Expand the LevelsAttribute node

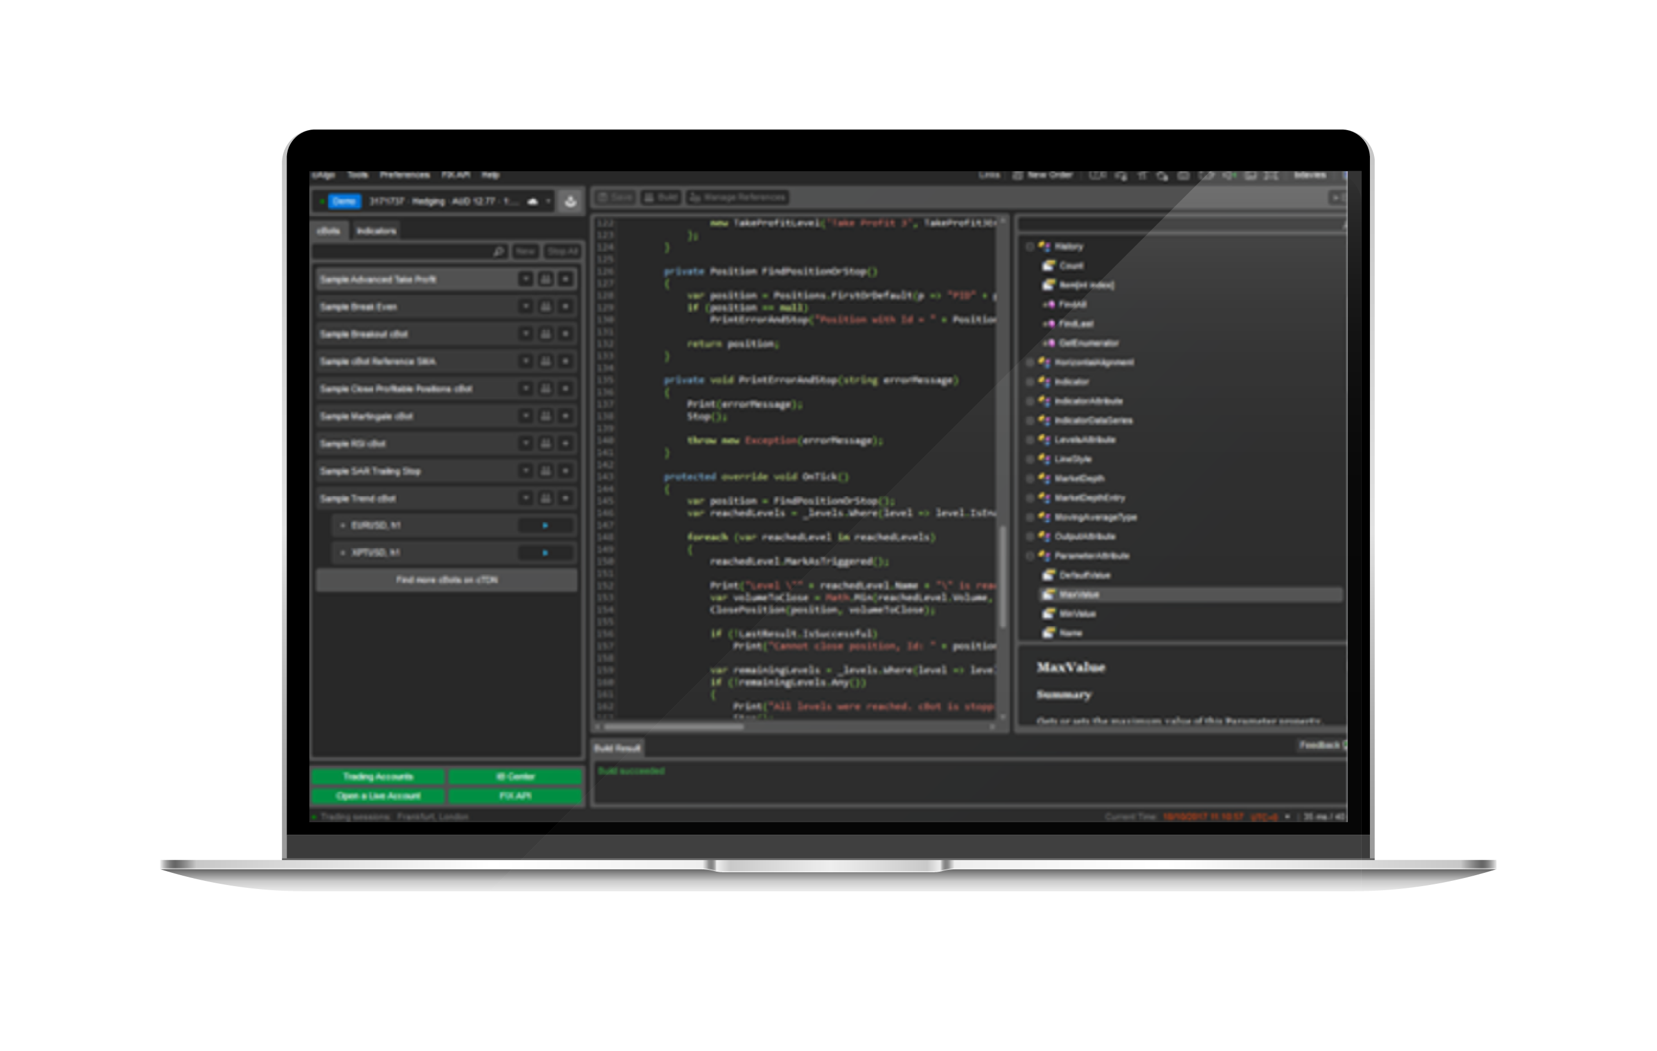[1030, 440]
